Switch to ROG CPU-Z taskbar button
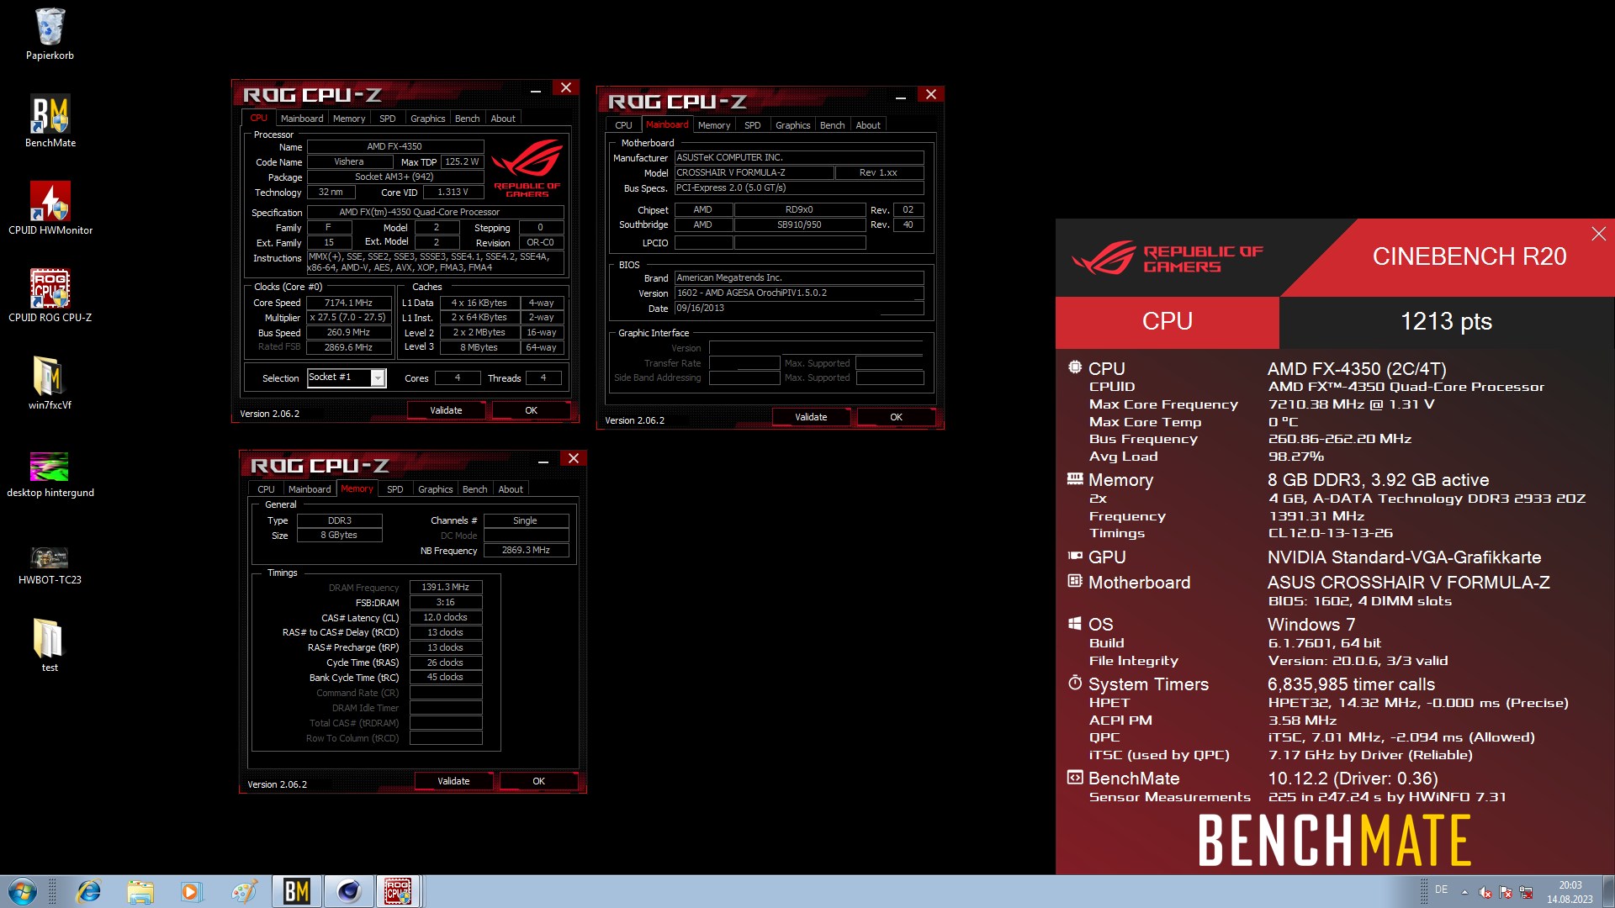This screenshot has width=1615, height=908. click(x=399, y=891)
